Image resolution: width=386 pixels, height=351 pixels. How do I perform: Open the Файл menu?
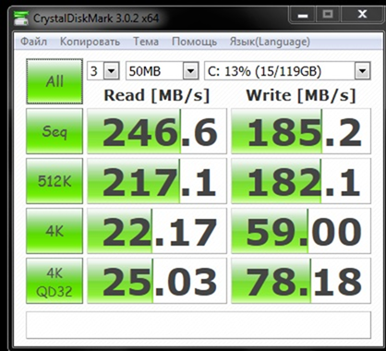[33, 42]
